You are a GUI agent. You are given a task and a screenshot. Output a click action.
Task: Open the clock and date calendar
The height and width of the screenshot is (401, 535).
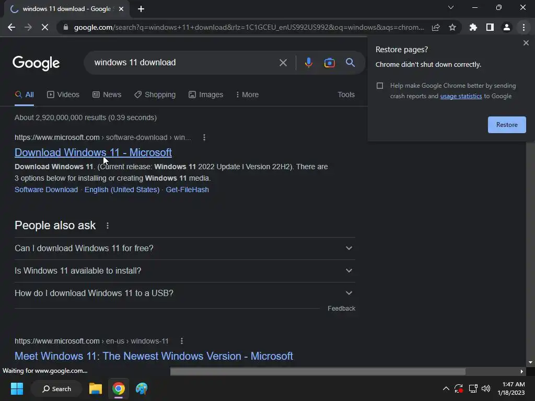[511, 388]
